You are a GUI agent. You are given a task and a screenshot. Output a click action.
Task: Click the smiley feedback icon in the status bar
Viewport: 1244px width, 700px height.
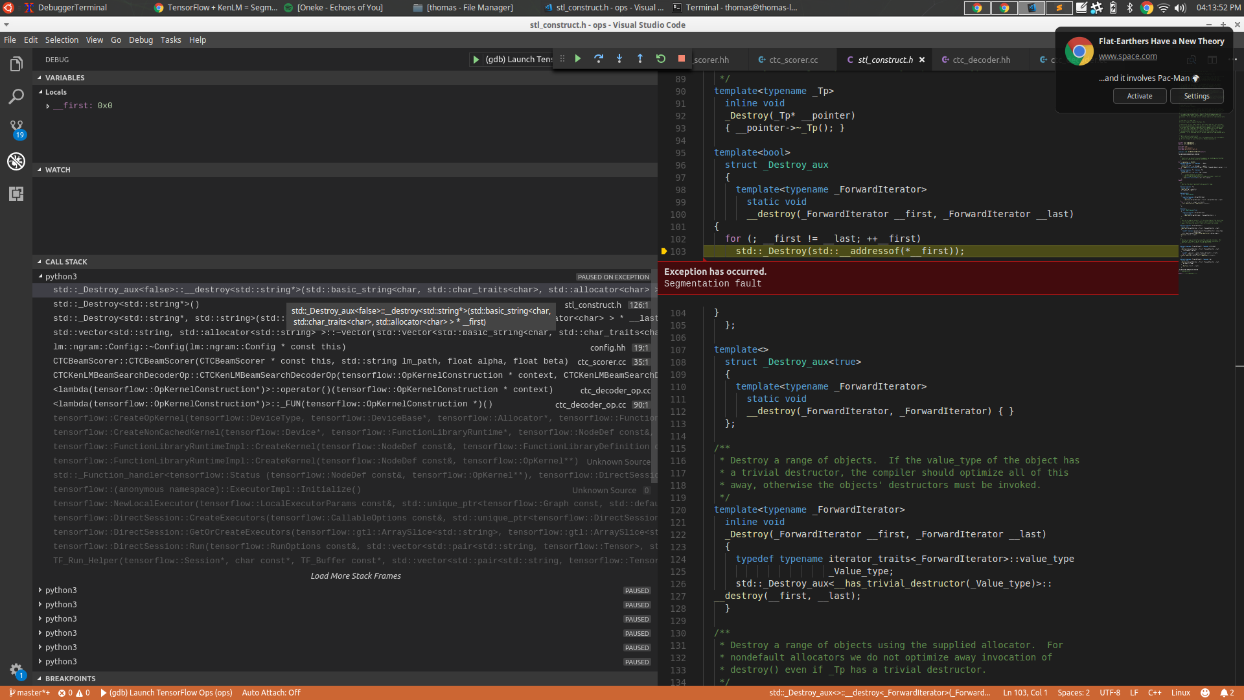tap(1205, 693)
